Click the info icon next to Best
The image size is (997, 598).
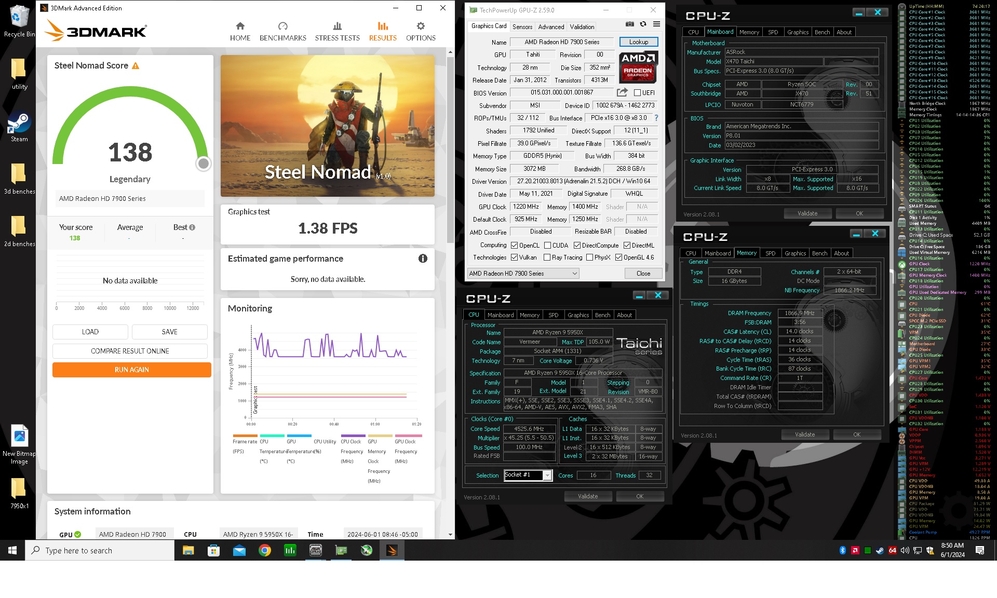coord(192,227)
